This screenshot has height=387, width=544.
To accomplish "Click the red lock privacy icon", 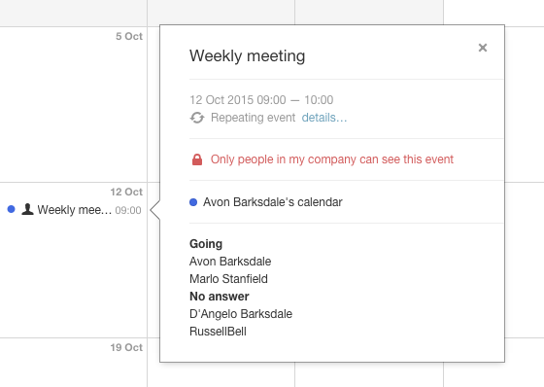I will click(197, 159).
